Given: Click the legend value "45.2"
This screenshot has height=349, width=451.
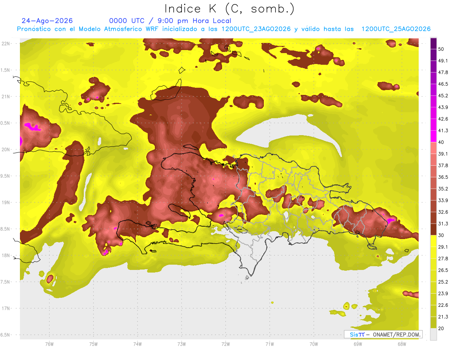Looking at the screenshot, I should pyautogui.click(x=443, y=96).
